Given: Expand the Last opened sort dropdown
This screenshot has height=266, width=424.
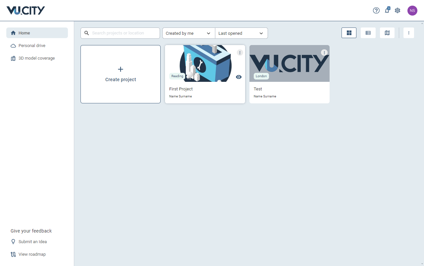Looking at the screenshot, I should click(x=241, y=33).
